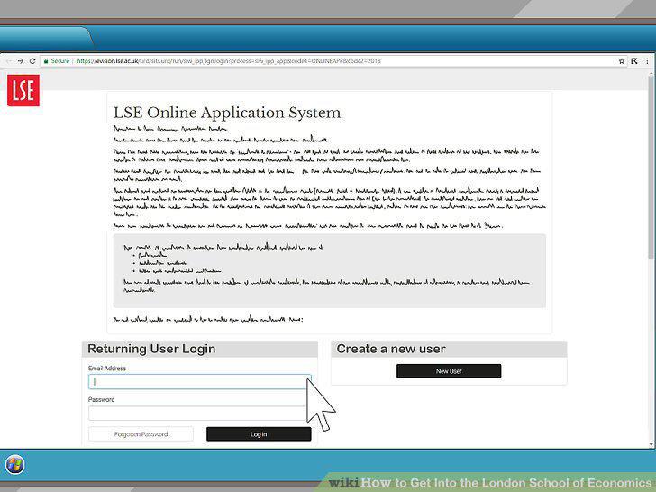Click the extension icon beside the star
The width and height of the screenshot is (656, 492).
634,61
